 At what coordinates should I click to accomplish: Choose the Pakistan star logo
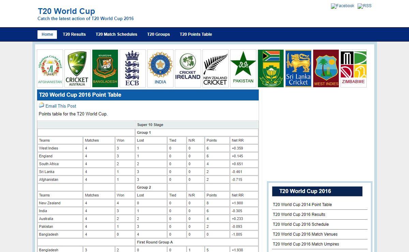[x=243, y=68]
